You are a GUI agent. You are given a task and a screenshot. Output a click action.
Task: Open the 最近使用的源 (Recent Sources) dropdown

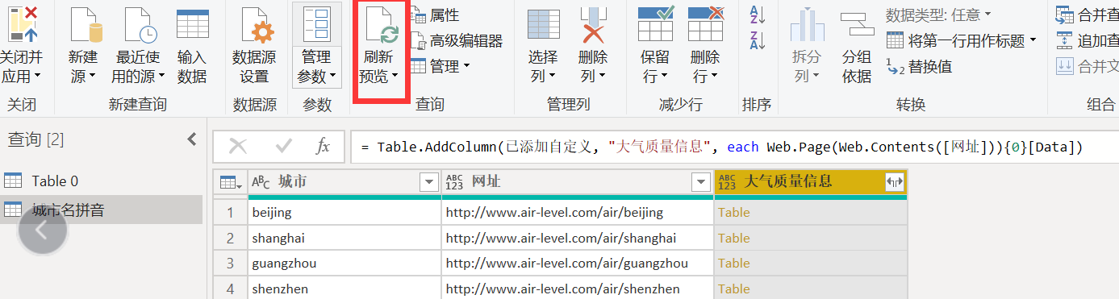click(138, 67)
